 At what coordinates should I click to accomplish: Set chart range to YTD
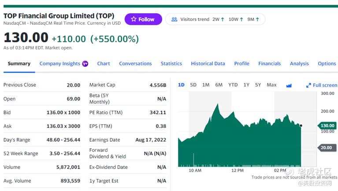point(233,85)
